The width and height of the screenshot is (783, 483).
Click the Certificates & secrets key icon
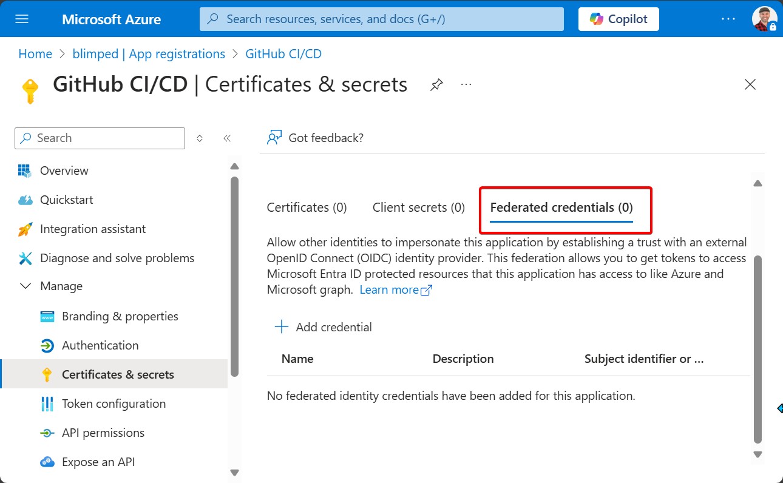pos(47,375)
